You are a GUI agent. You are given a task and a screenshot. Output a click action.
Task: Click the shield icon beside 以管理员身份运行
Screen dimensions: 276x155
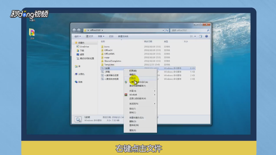tap(126, 82)
